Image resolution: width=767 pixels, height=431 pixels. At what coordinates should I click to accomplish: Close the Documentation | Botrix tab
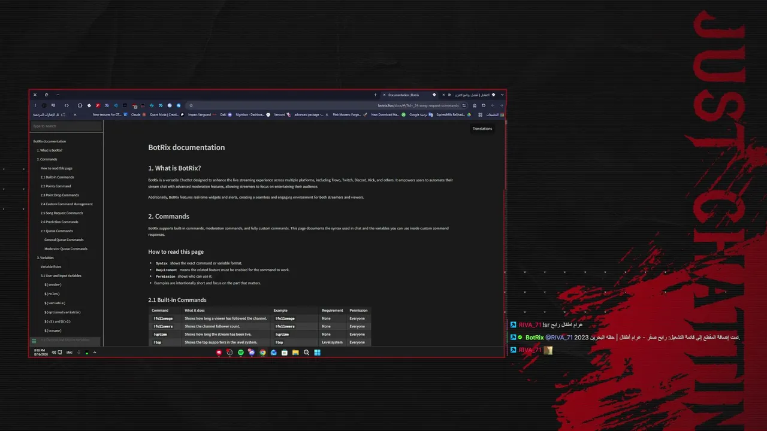pos(384,95)
